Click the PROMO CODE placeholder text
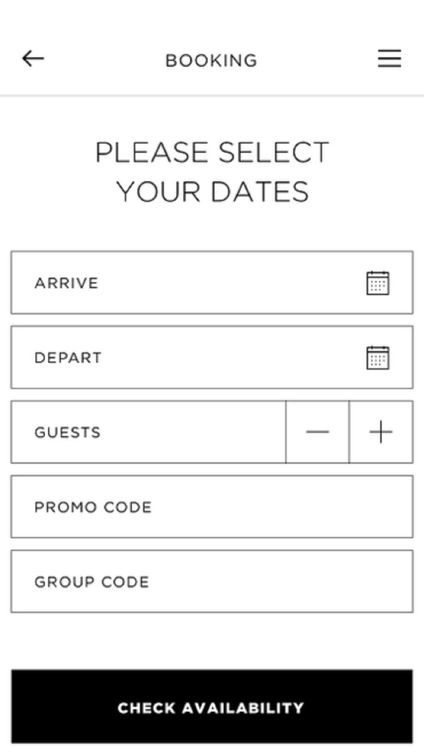This screenshot has width=424, height=754. (x=93, y=507)
